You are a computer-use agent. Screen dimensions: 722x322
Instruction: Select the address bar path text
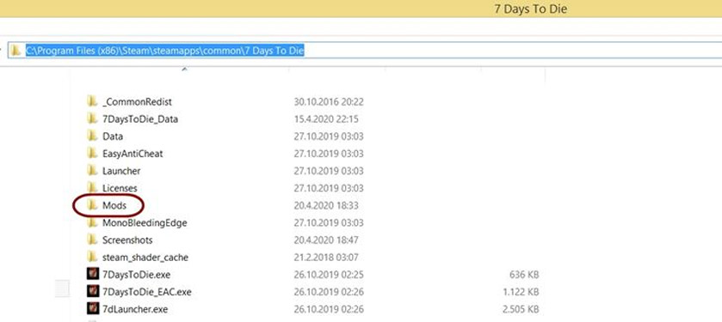165,51
